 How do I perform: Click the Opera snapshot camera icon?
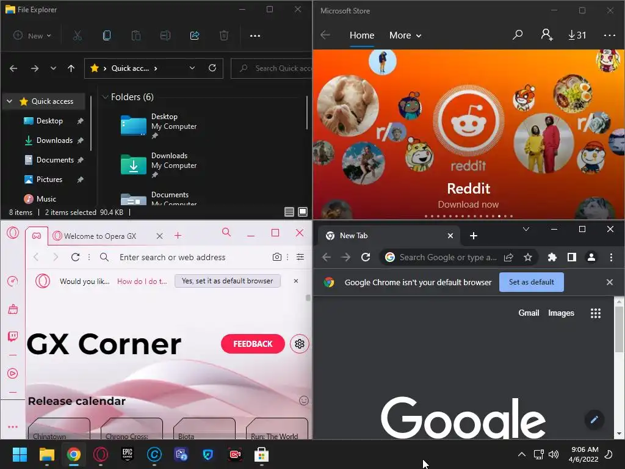[x=277, y=257]
